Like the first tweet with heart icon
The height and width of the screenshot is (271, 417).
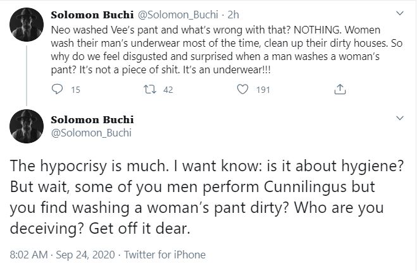click(242, 89)
